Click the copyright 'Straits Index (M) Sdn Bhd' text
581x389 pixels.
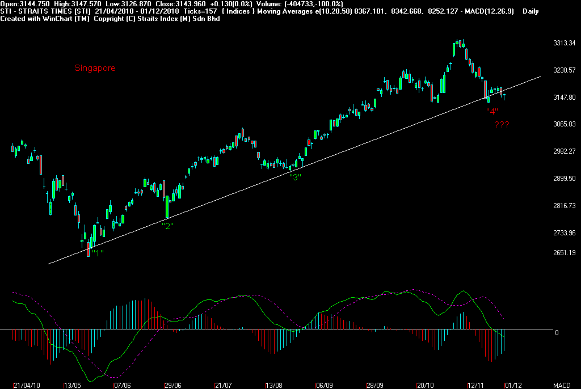pyautogui.click(x=179, y=19)
